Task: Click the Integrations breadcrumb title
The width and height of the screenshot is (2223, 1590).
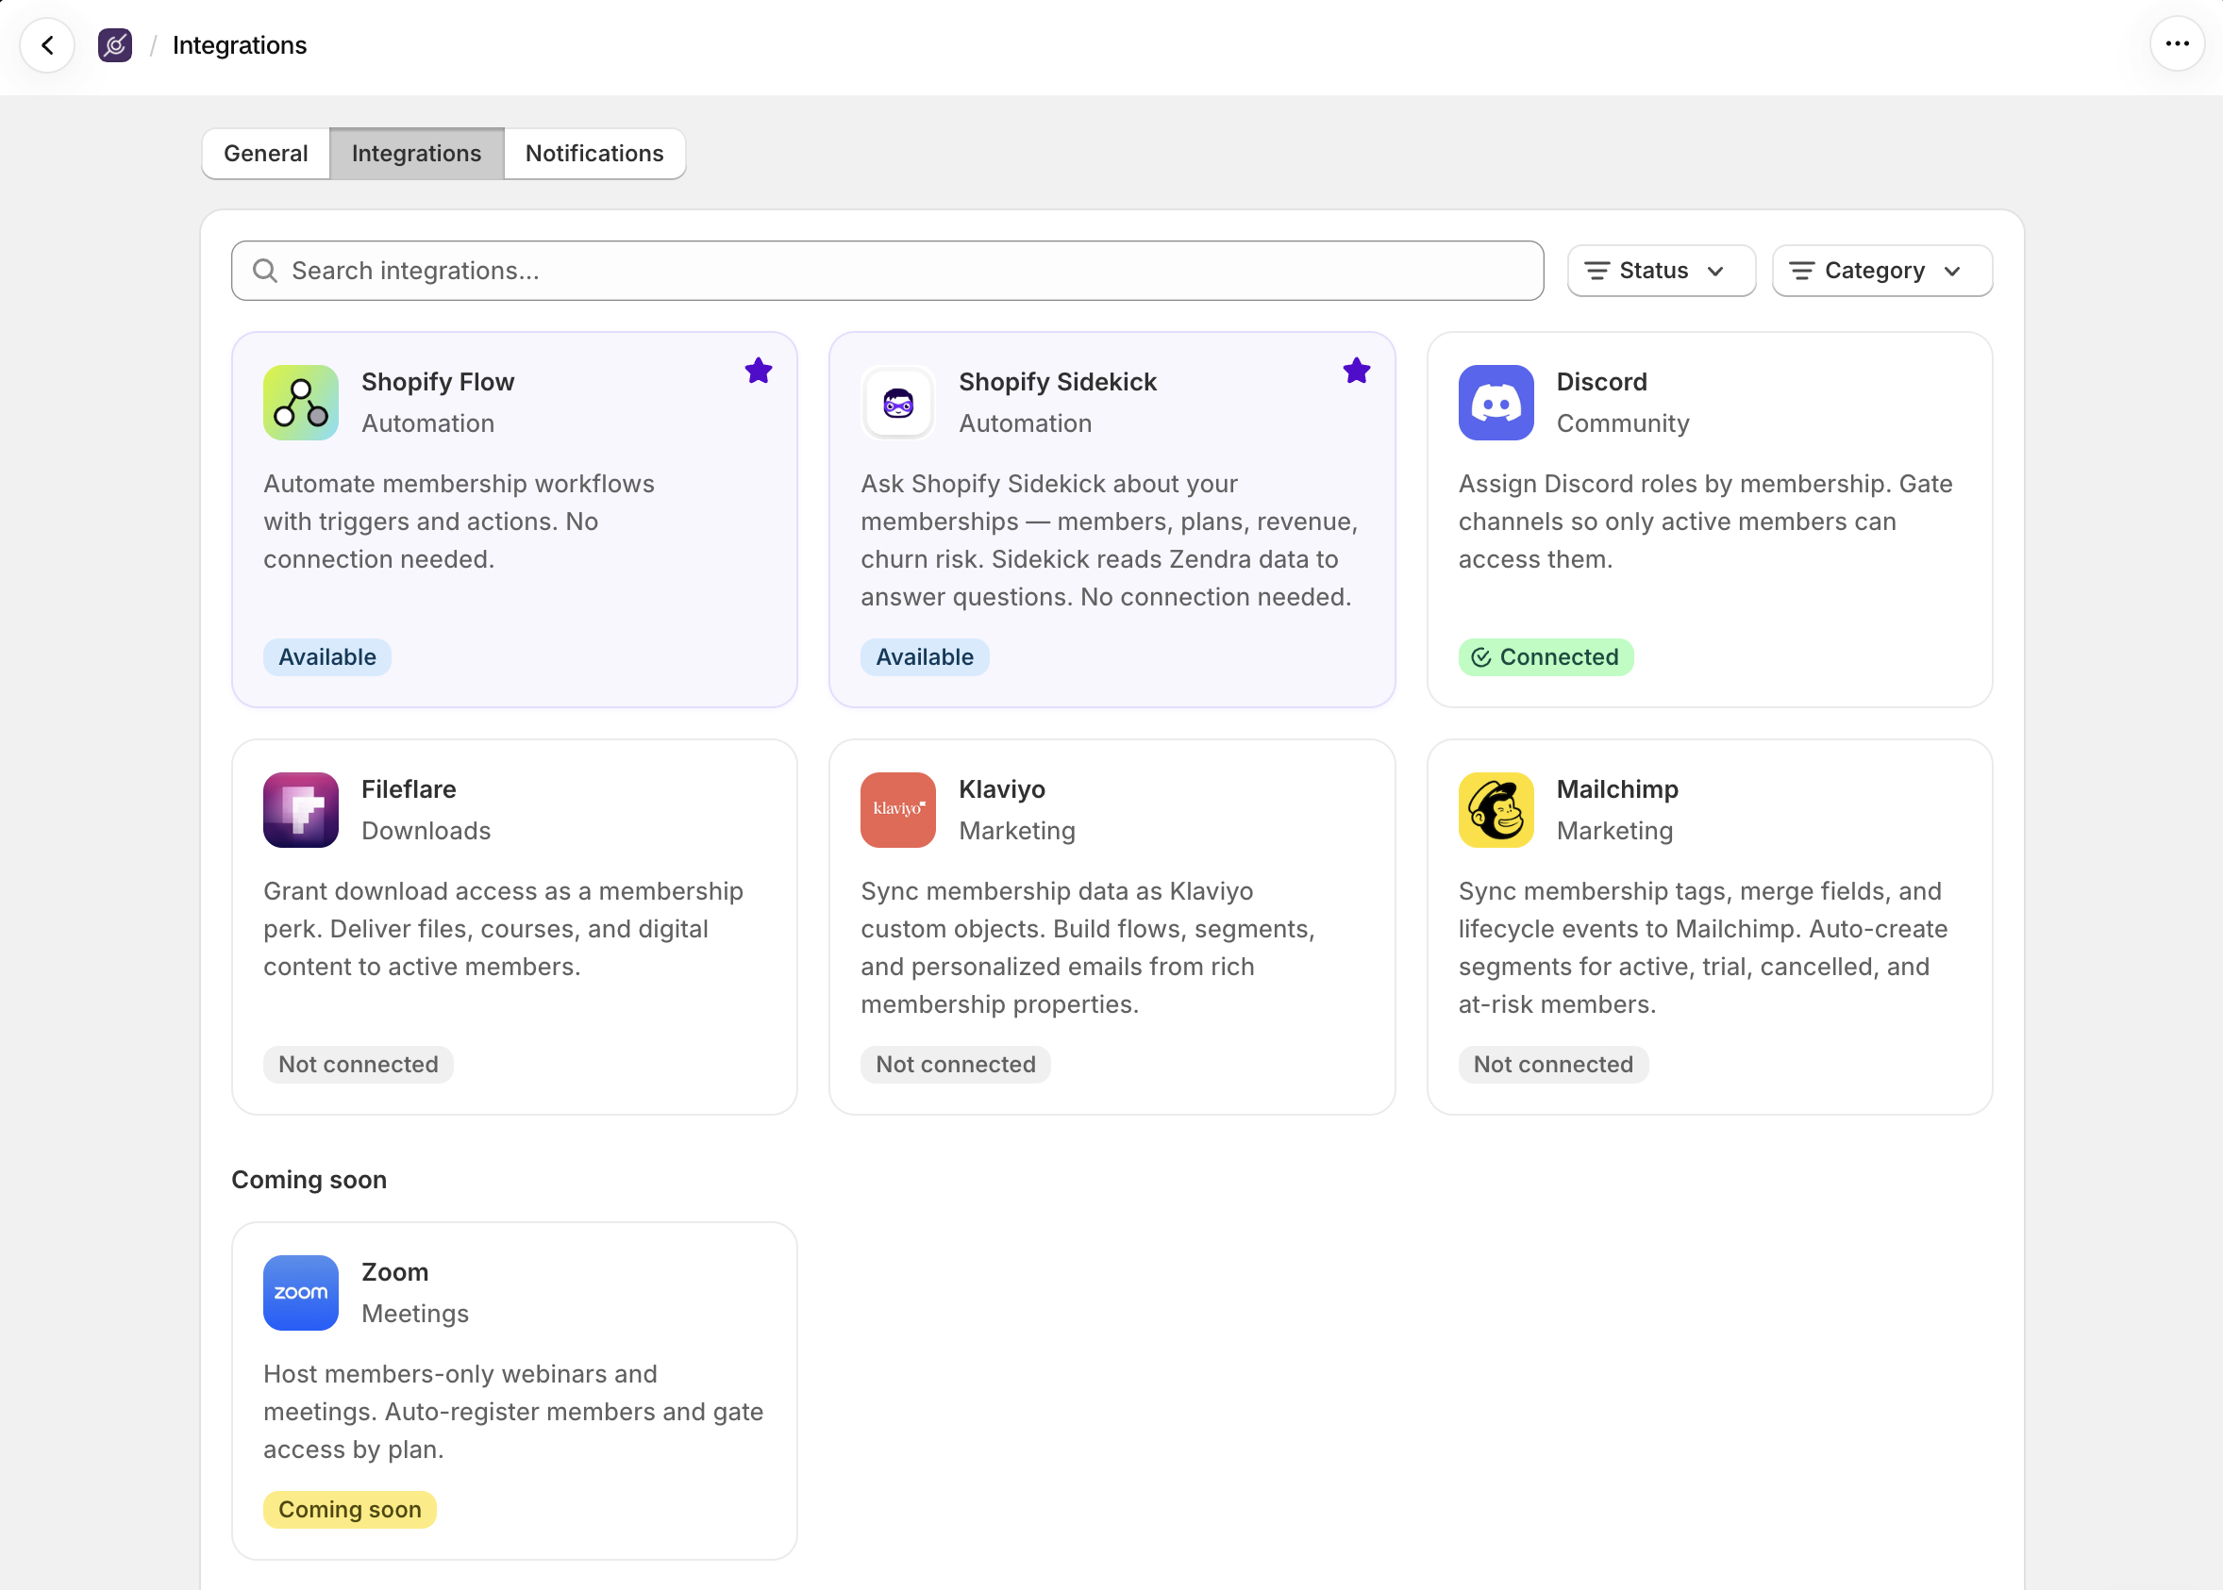Action: pyautogui.click(x=239, y=45)
